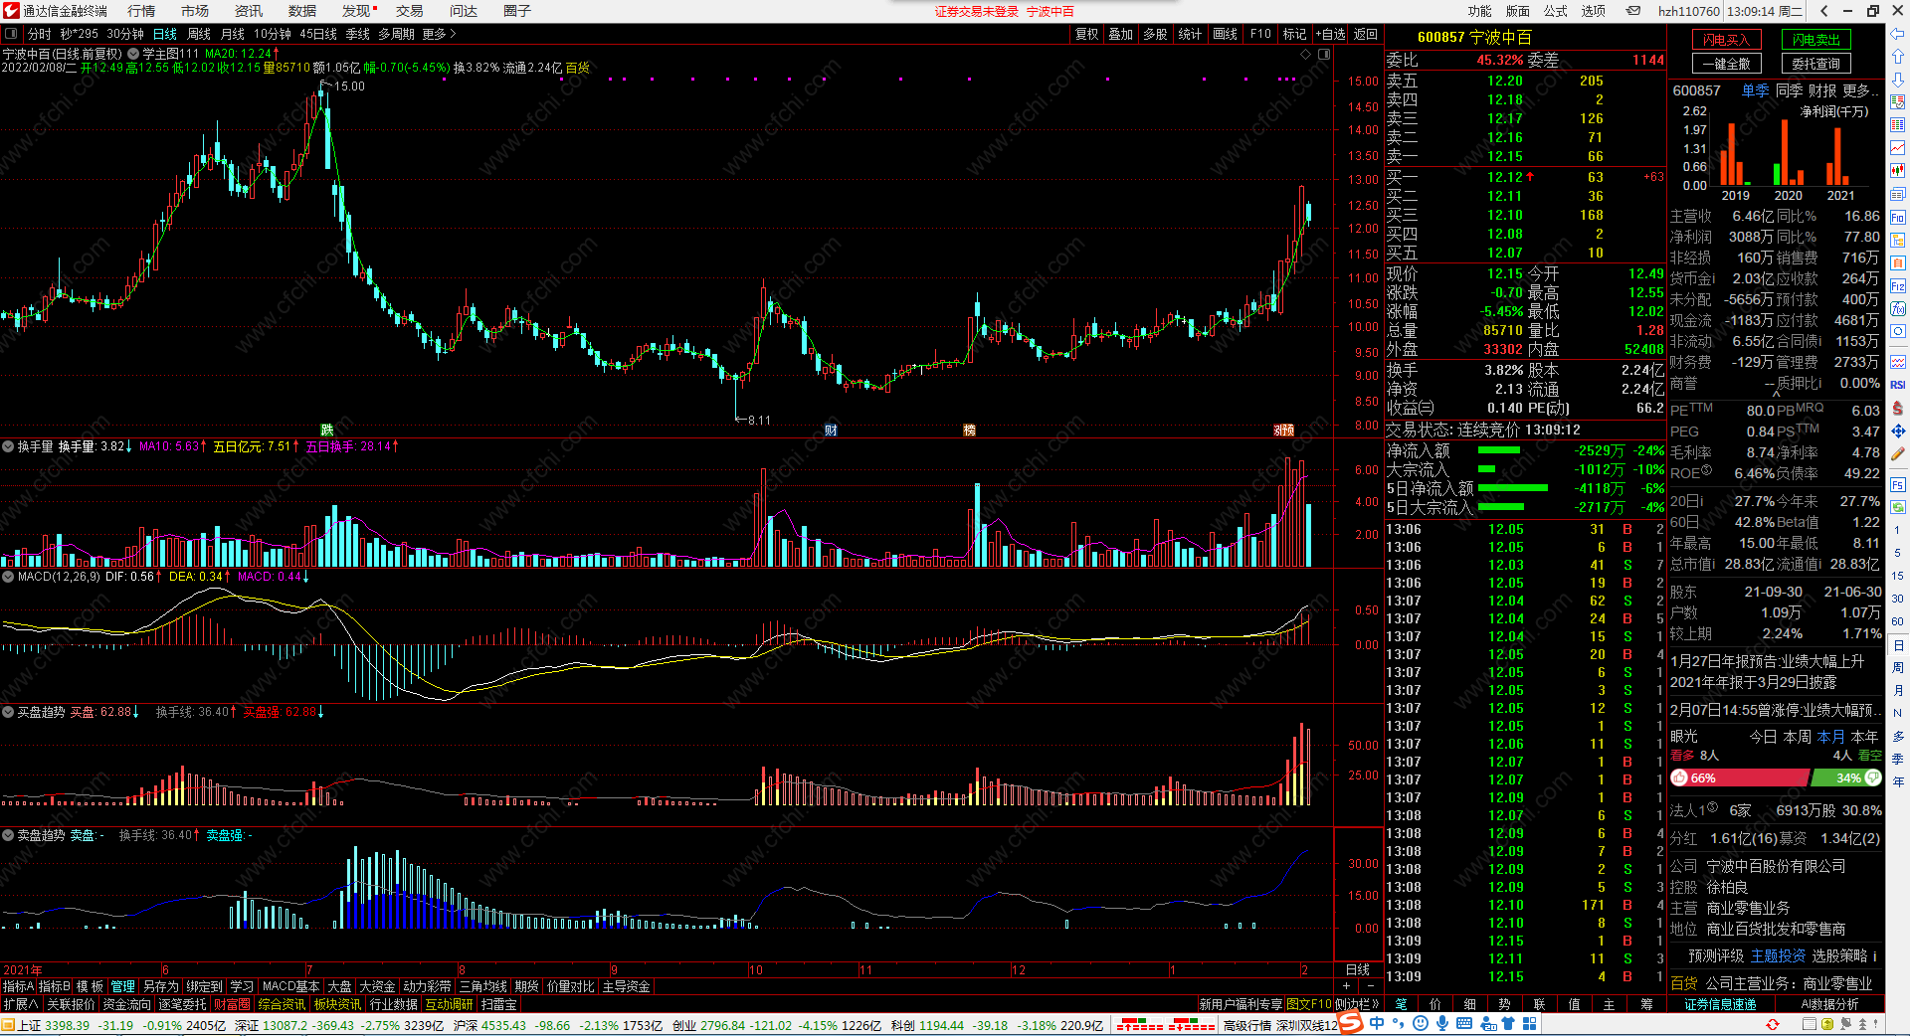Screen dimensions: 1910x1036
Task: Click the wave indicator chart sidebar icon
Action: [1897, 362]
